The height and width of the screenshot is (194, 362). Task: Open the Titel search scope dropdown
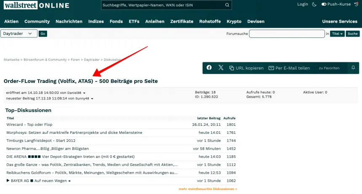[x=337, y=34]
